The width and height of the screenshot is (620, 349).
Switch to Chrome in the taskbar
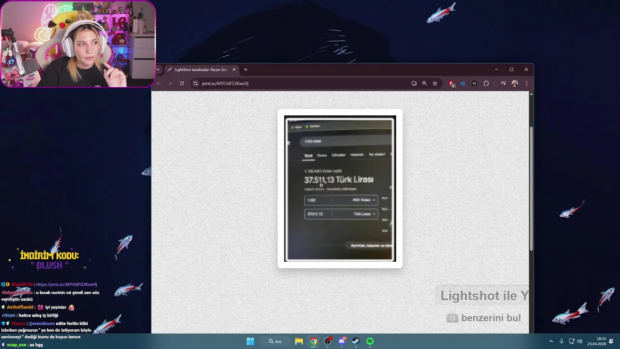313,341
